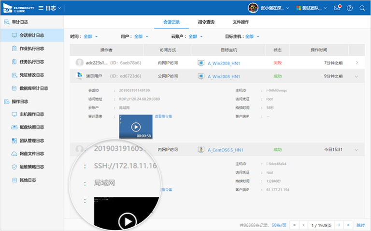This screenshot has height=231, width=371.
Task: Click the 查看指令集 link under the RDP session
Action: click(x=163, y=116)
